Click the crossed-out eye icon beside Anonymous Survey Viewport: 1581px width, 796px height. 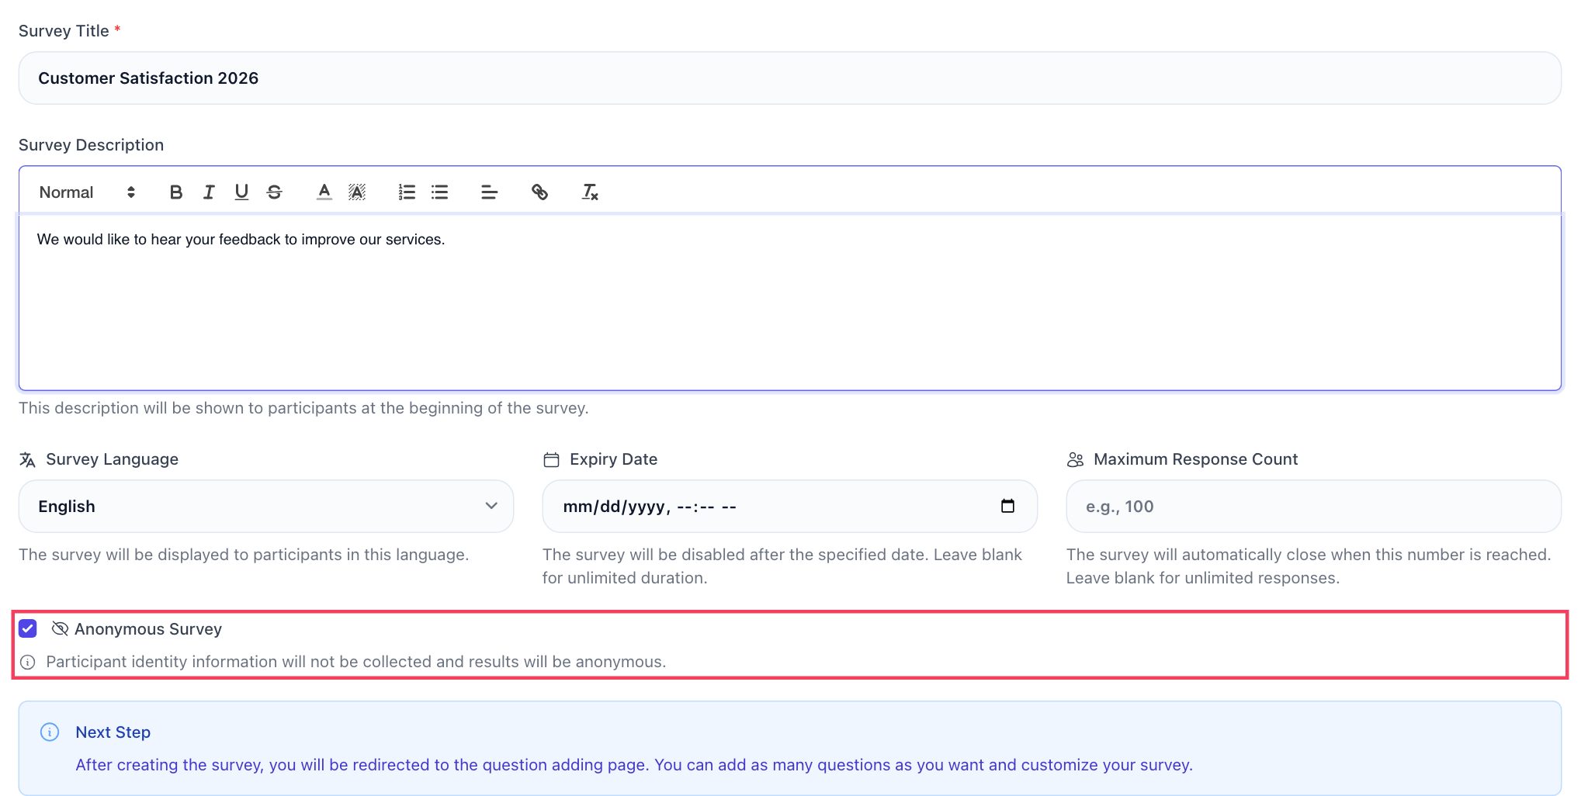coord(60,628)
